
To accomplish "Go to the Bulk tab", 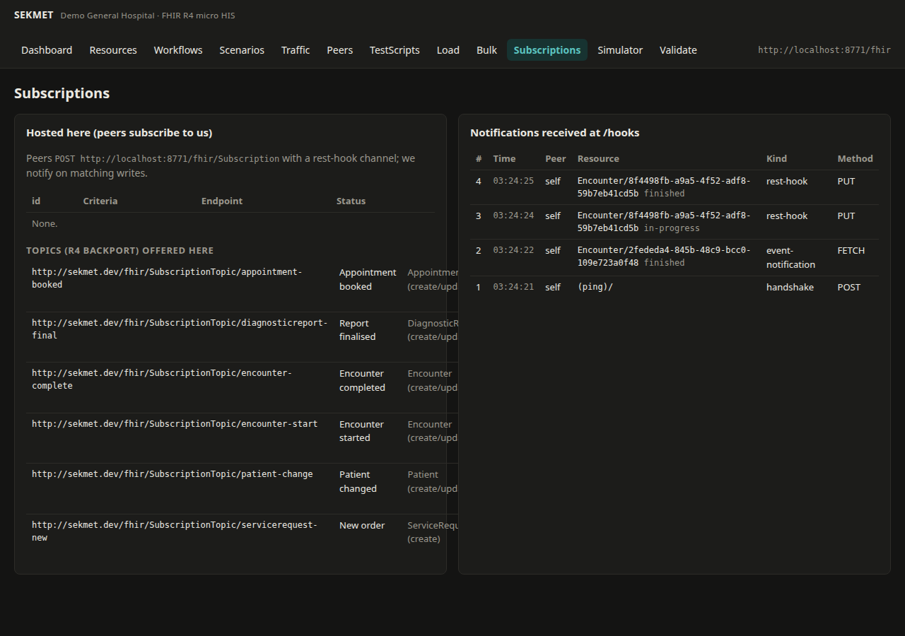I will click(x=486, y=50).
